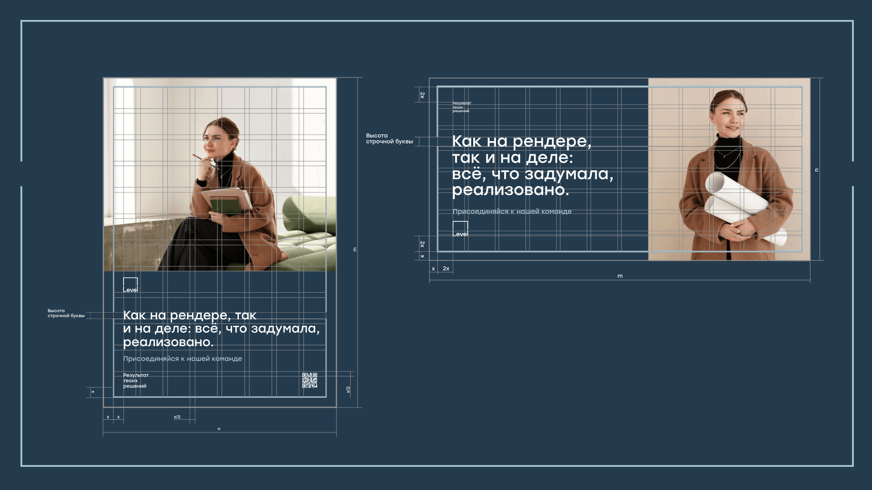Screen dimensions: 872x490
Task: Click the Level logo on the vertical poster
Action: (x=130, y=285)
